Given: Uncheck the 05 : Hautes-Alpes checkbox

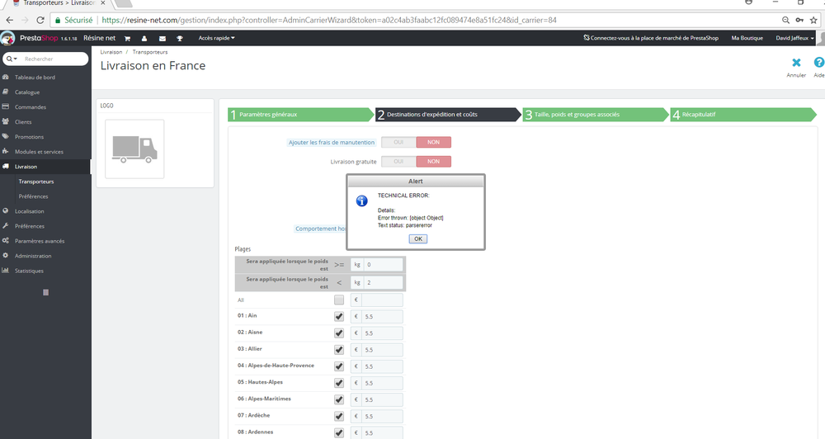Looking at the screenshot, I should [x=339, y=383].
